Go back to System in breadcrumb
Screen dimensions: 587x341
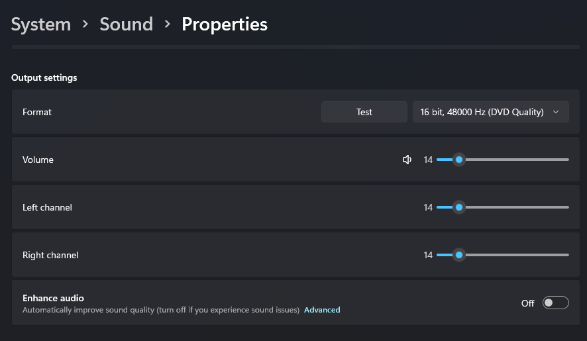coord(41,24)
